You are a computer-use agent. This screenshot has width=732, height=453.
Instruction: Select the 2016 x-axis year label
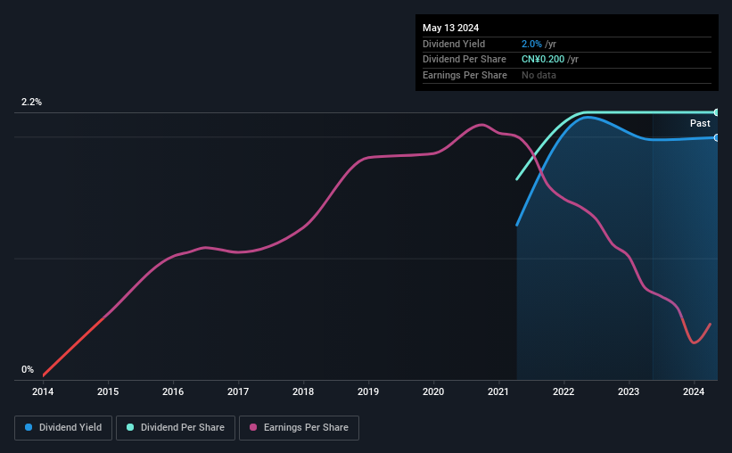(173, 391)
